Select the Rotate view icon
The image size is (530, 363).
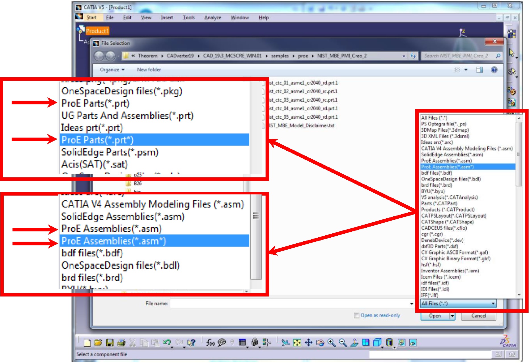[320, 343]
